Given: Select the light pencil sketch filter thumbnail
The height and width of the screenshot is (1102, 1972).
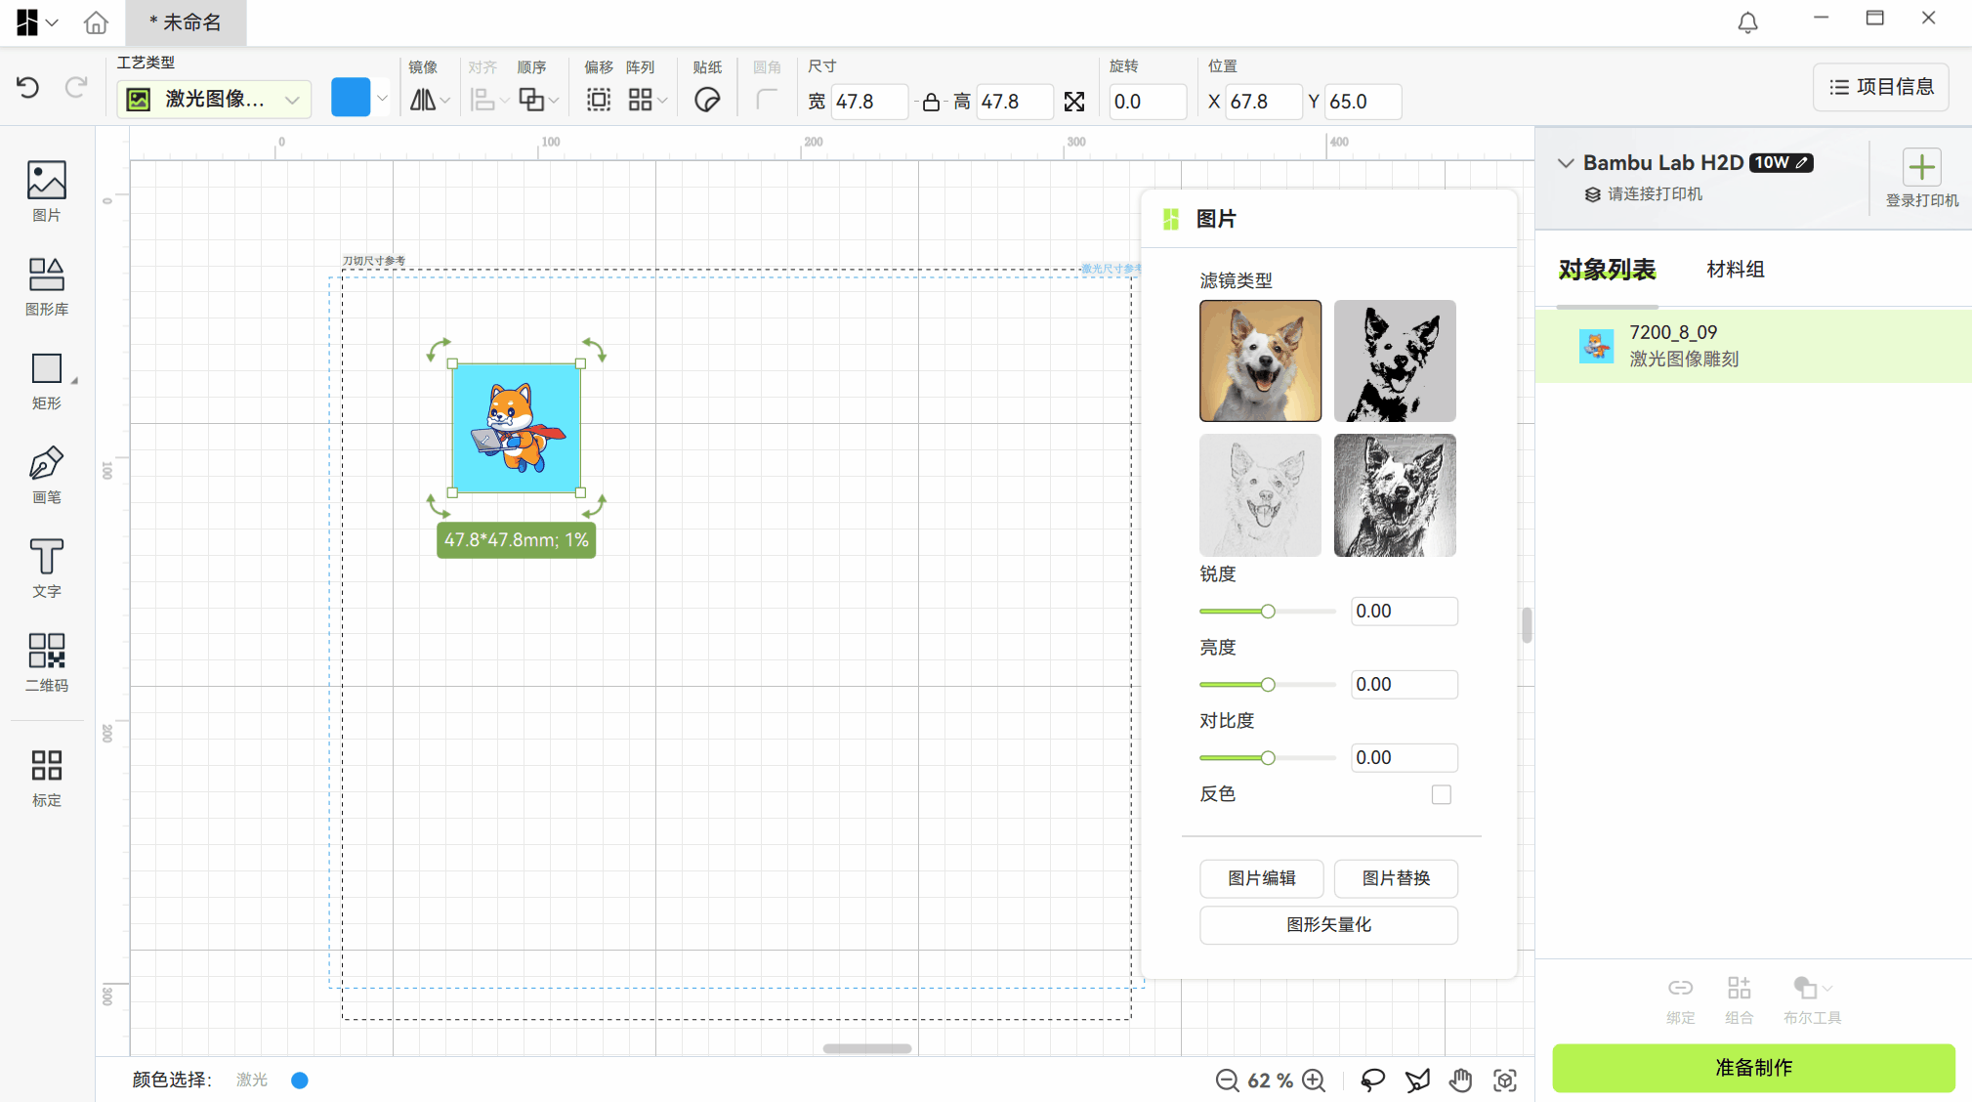Looking at the screenshot, I should [x=1260, y=495].
